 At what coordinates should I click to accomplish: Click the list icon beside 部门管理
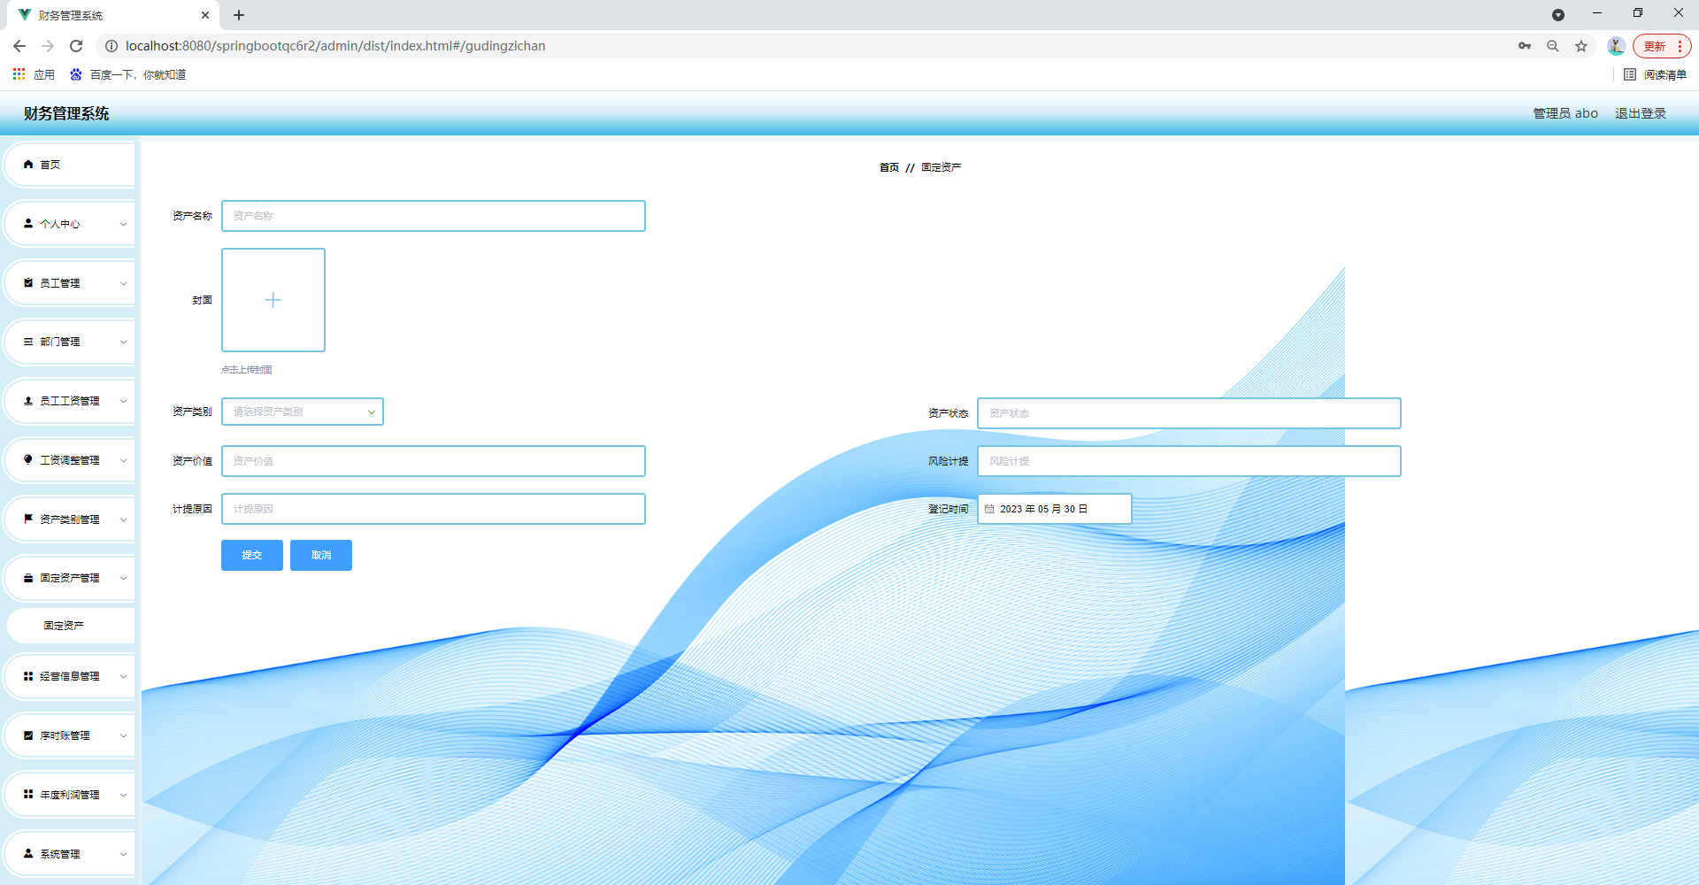click(28, 342)
